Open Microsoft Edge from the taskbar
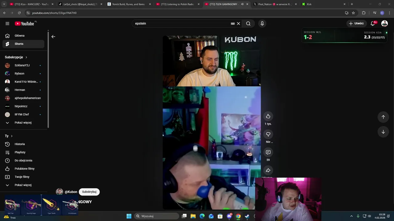The image size is (394, 221). click(x=202, y=216)
